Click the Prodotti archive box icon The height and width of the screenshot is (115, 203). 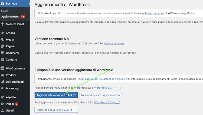[2, 75]
